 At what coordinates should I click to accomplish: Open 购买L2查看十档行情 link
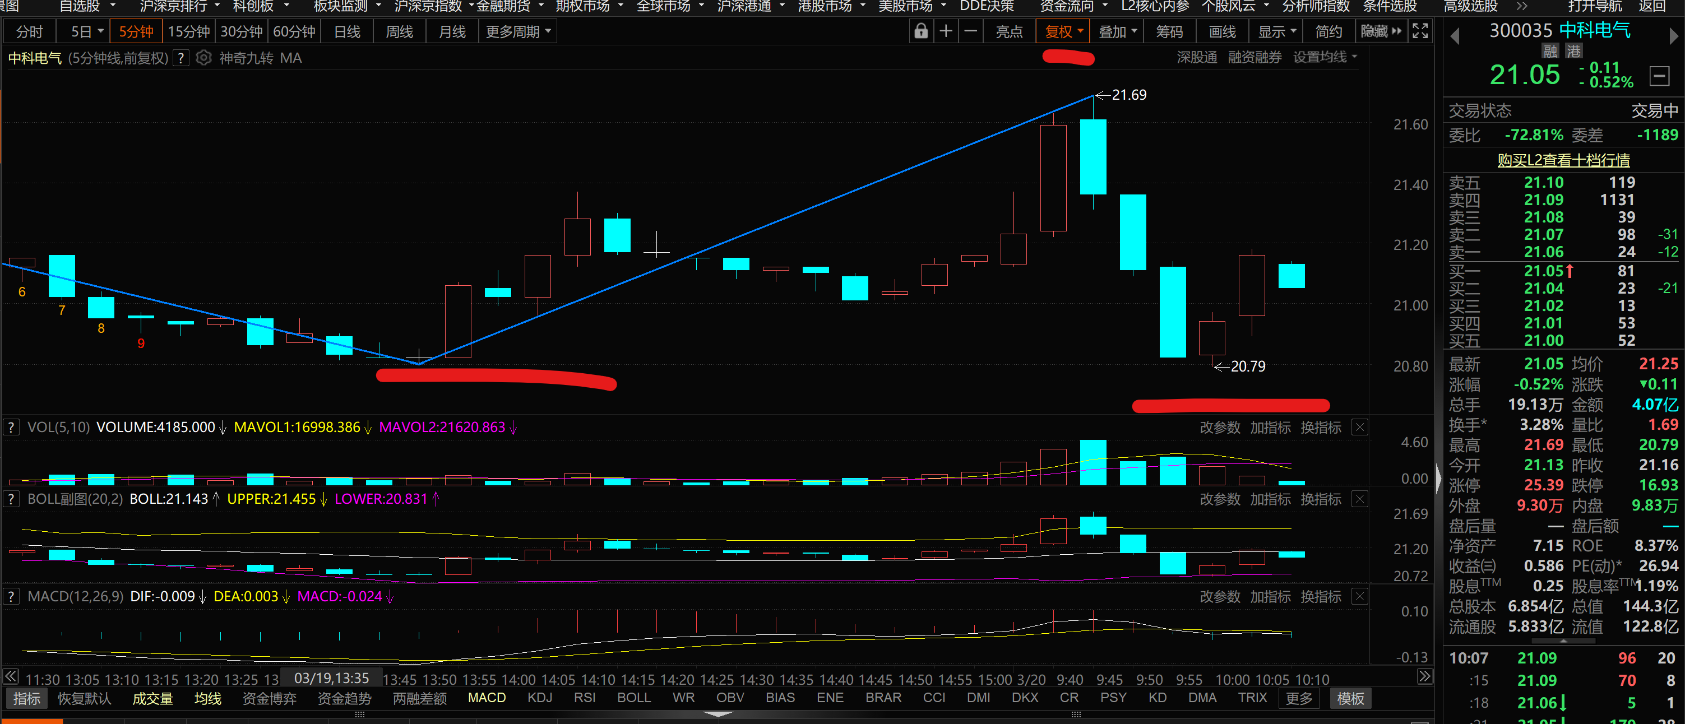coord(1563,160)
